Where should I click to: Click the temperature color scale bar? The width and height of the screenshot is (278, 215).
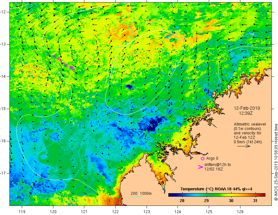217,195
